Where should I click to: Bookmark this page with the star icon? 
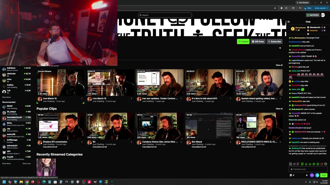click(275, 8)
